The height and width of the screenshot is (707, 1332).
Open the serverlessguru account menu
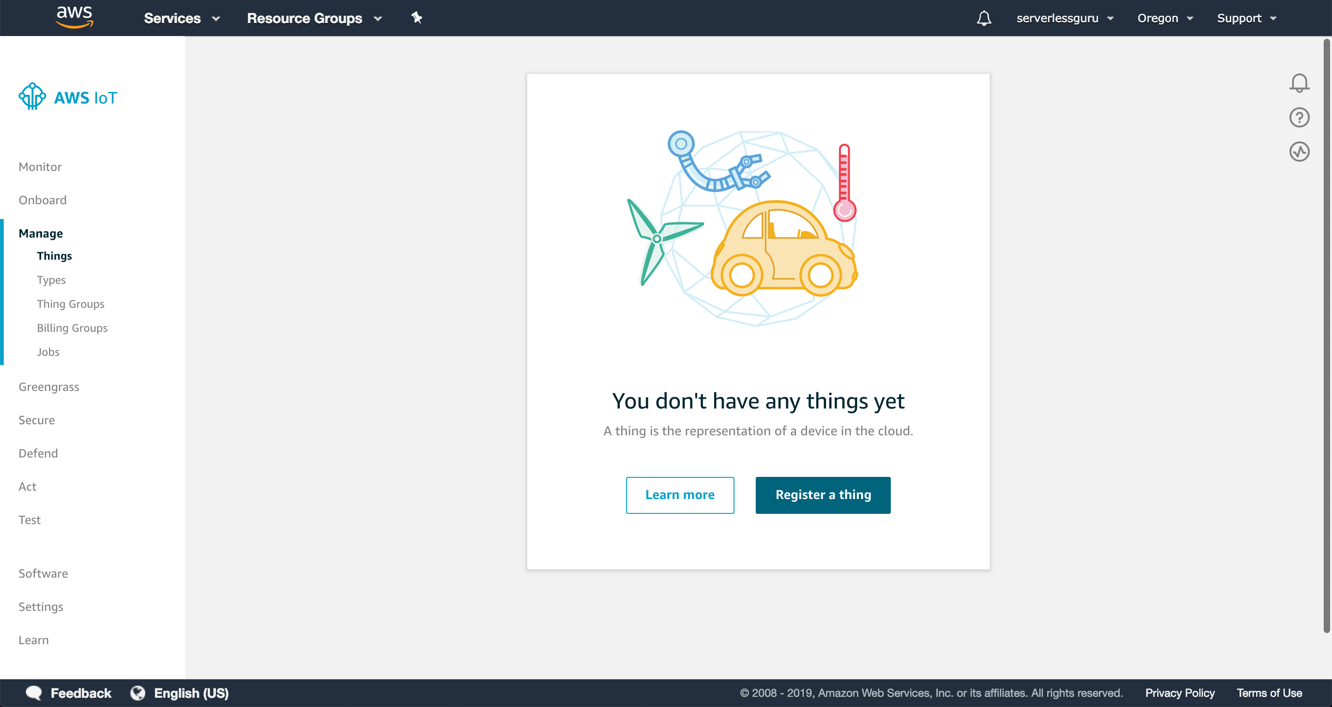[x=1065, y=18]
